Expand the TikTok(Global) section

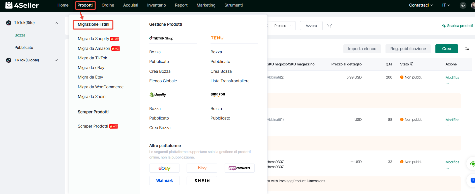pyautogui.click(x=56, y=60)
